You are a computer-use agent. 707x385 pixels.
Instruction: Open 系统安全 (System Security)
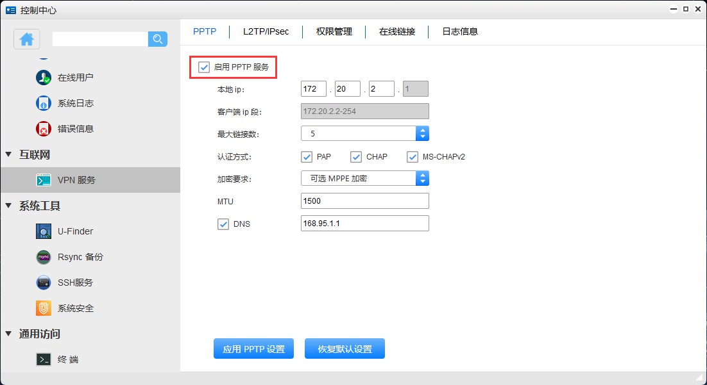pos(75,308)
